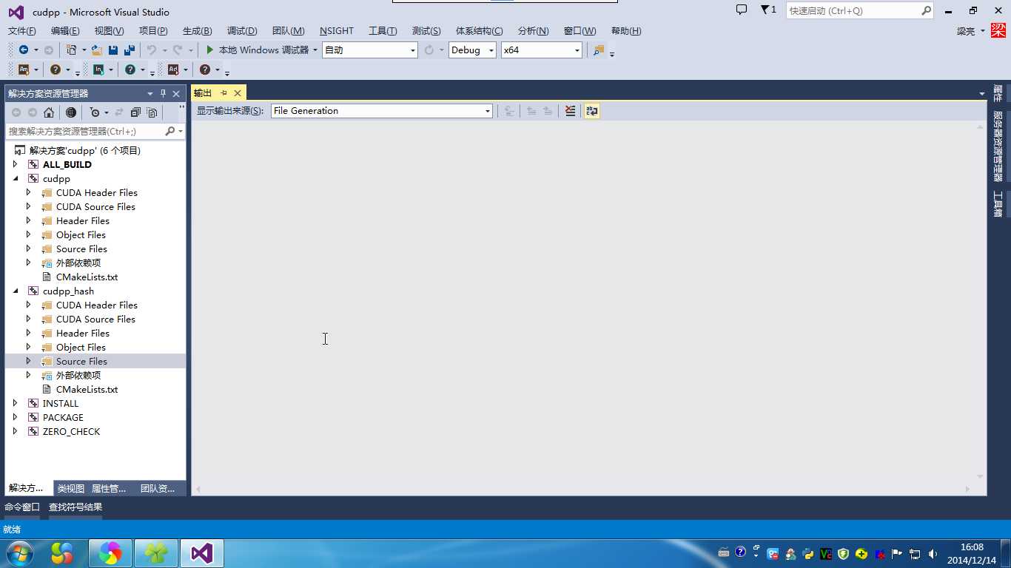This screenshot has width=1011, height=568.
Task: Click the Solution Explorer search box
Action: (84, 131)
